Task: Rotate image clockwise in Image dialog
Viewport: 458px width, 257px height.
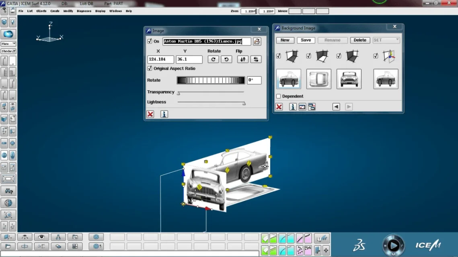Action: pyautogui.click(x=213, y=59)
